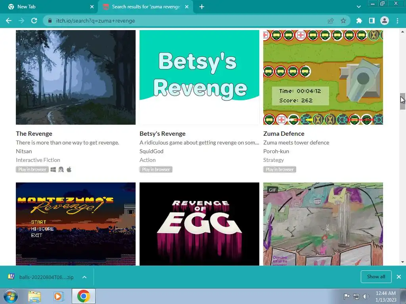The height and width of the screenshot is (304, 406).
Task: Open author SquidGod's profile link
Action: point(151,151)
